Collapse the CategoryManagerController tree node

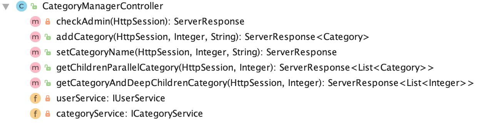point(6,7)
